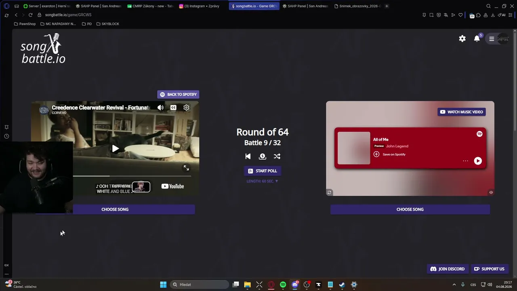Toggle the eye visibility icon on the Spotify card
The height and width of the screenshot is (291, 517).
click(x=491, y=192)
